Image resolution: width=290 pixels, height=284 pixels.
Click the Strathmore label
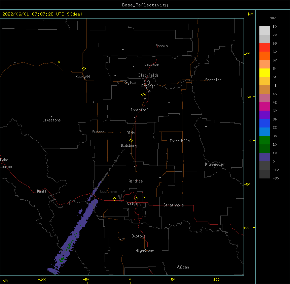pos(174,205)
